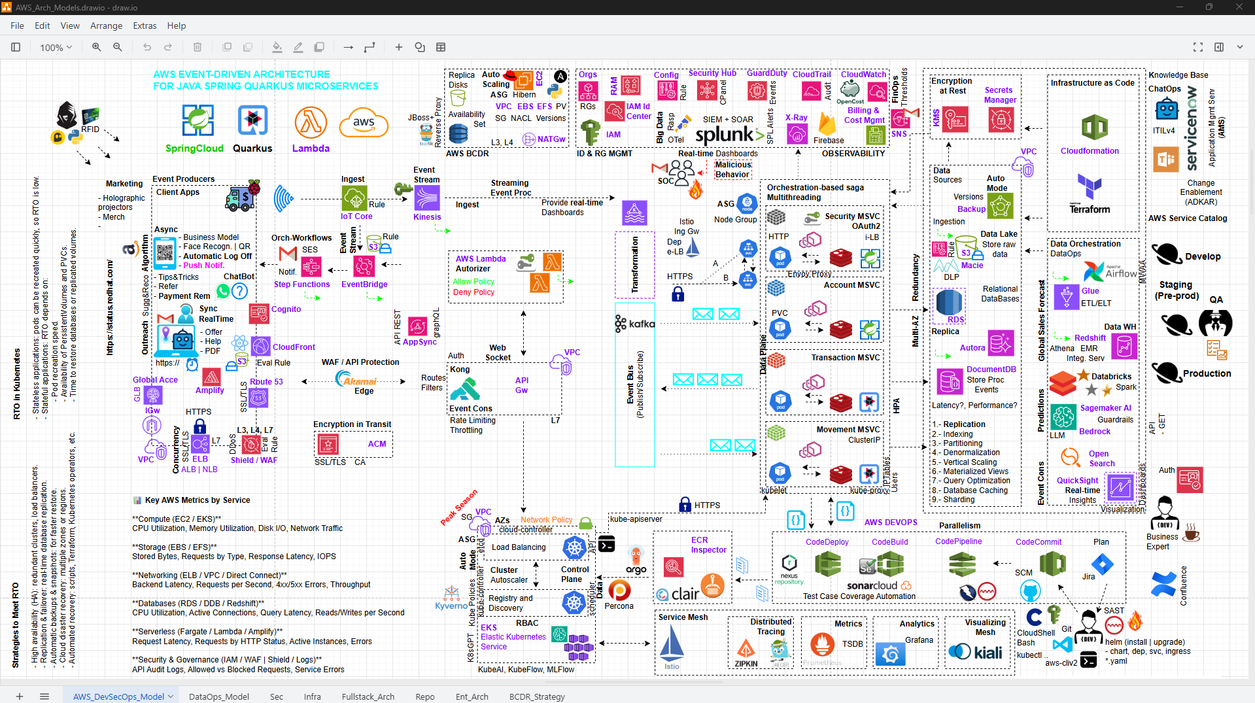Expand the collapse chevron at toolbar right
The width and height of the screenshot is (1255, 703).
click(x=1240, y=47)
